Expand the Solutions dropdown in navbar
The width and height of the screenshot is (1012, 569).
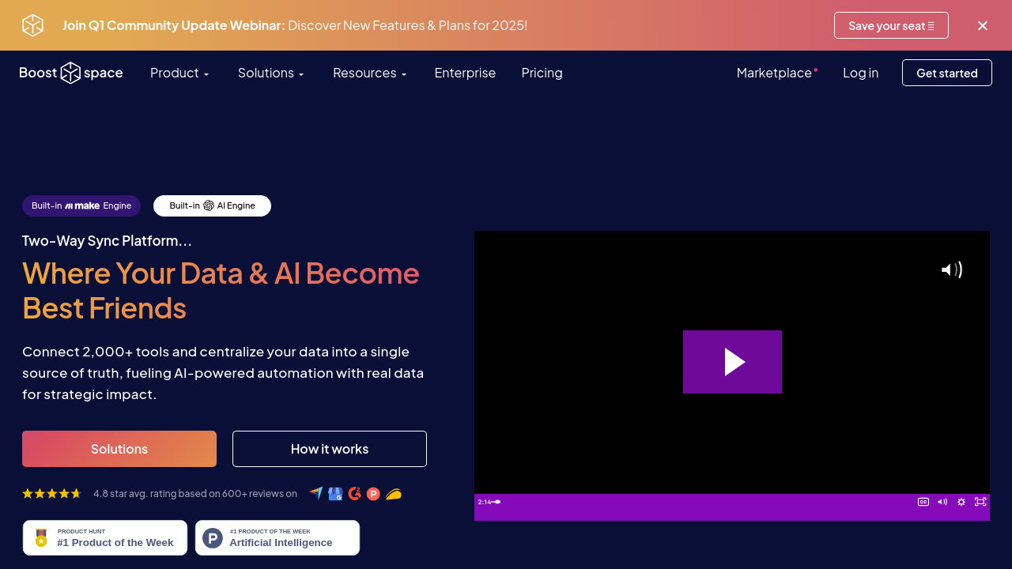click(270, 73)
